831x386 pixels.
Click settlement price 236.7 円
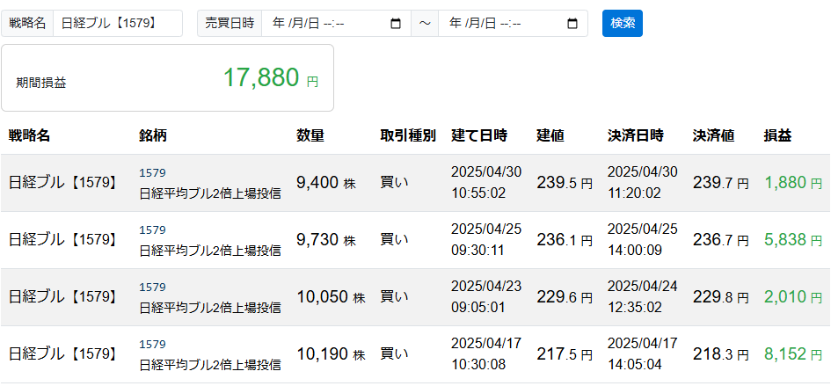click(721, 240)
